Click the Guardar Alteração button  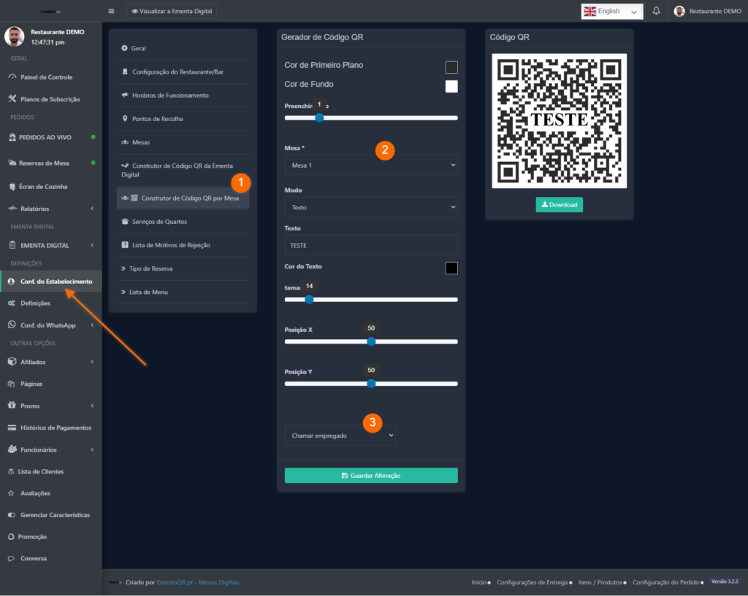370,476
